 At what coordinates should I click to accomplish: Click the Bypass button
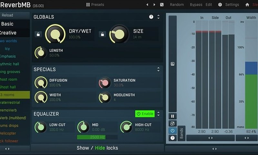[x=196, y=5]
